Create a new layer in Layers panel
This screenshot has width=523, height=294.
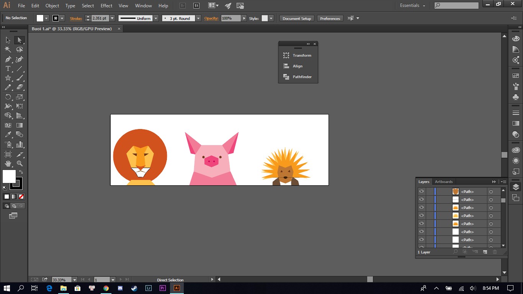coord(485,252)
